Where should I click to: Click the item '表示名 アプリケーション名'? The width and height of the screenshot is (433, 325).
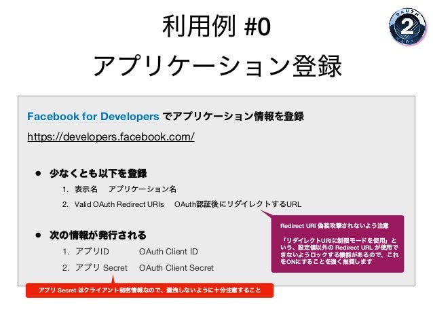coord(126,189)
